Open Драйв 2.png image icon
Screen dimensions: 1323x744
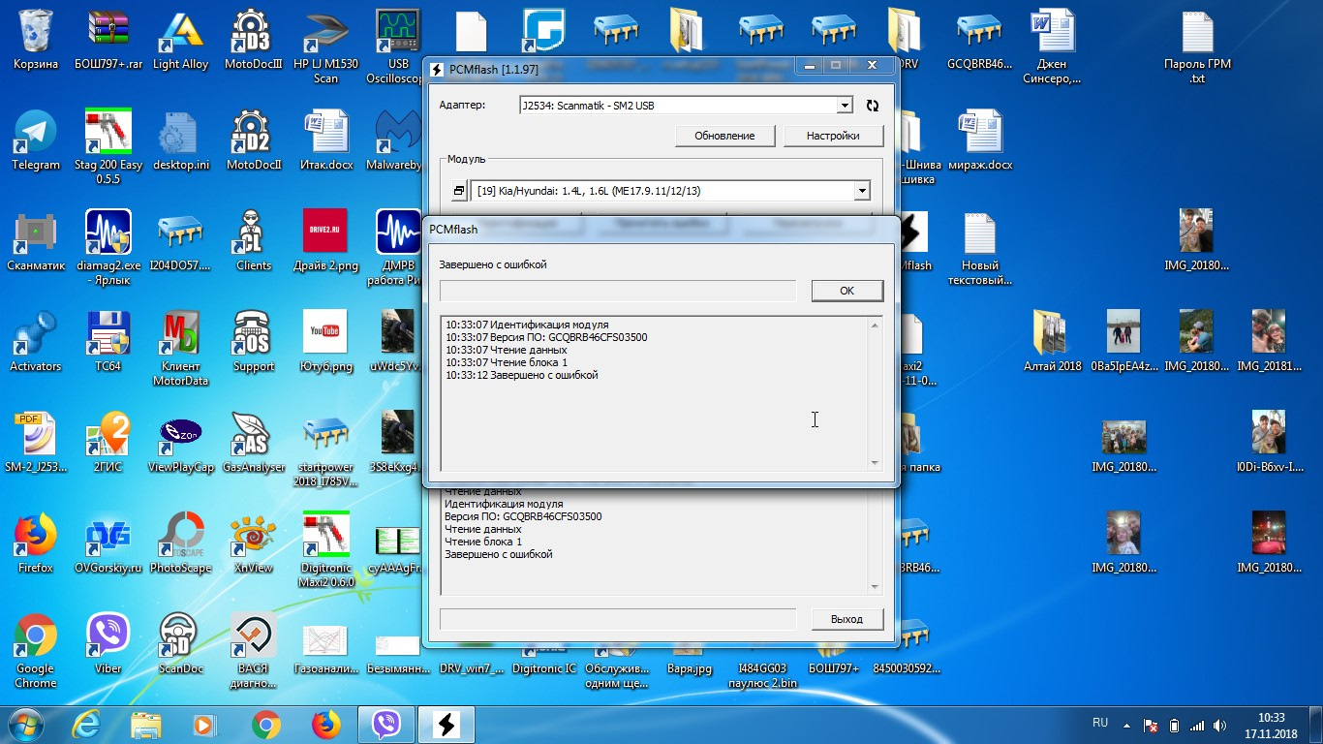click(x=325, y=242)
